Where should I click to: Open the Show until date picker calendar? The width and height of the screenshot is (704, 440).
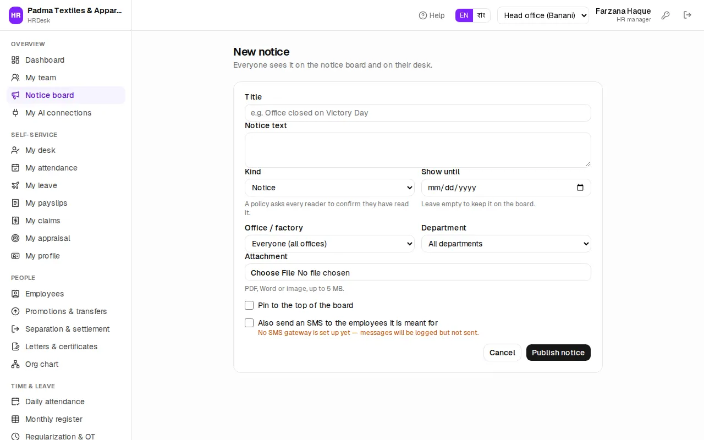580,188
